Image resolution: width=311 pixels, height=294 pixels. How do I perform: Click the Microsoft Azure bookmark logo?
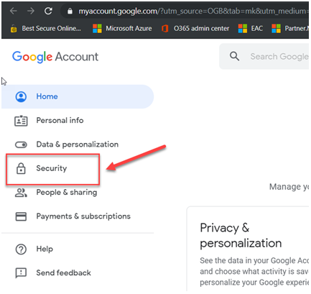(x=97, y=29)
